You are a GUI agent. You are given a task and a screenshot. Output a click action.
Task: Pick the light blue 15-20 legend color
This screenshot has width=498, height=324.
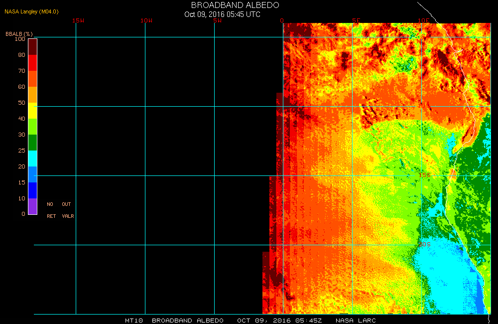click(x=33, y=174)
